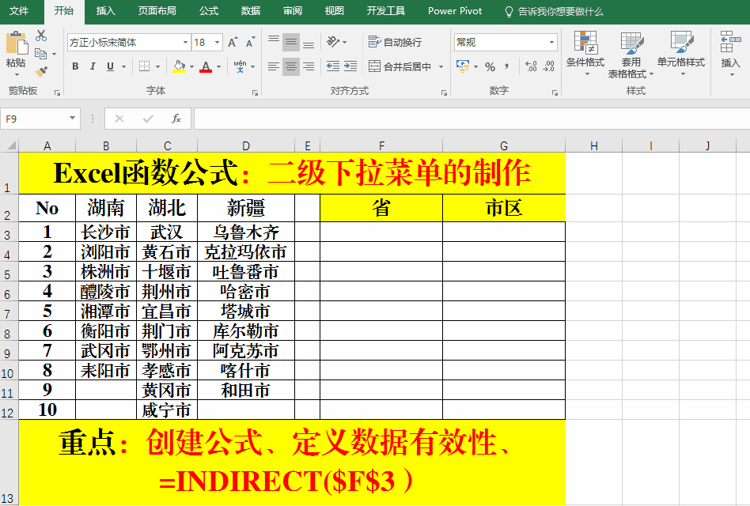Open Conditional Formatting (条件格式)

585,54
